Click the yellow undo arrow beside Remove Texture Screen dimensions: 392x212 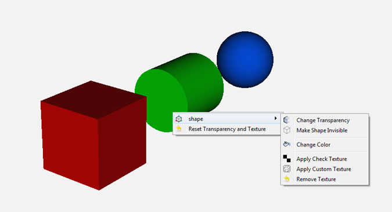tap(287, 179)
